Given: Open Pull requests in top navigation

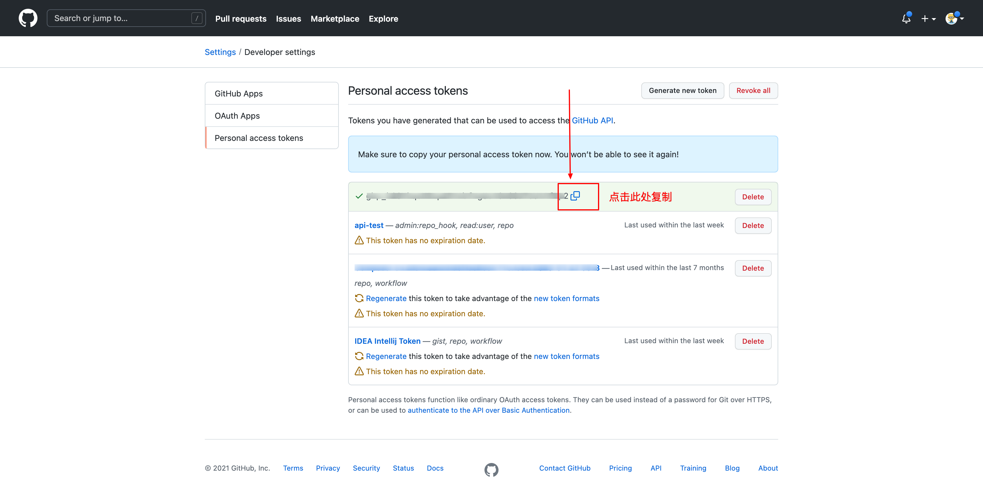Looking at the screenshot, I should click(241, 19).
